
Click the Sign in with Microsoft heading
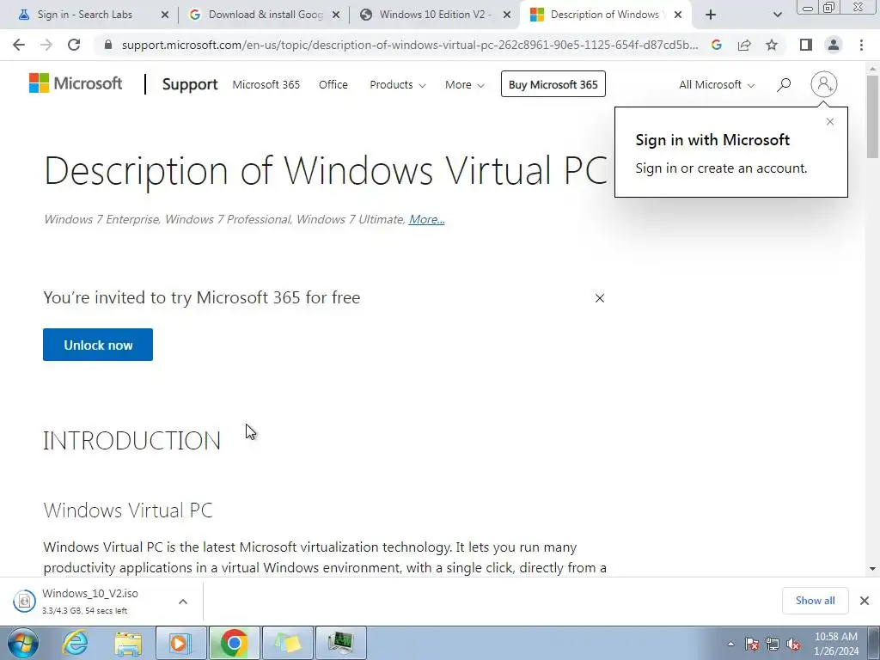pos(712,140)
